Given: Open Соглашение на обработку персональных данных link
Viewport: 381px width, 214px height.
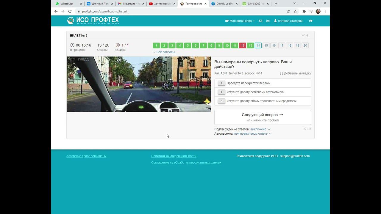Looking at the screenshot, I should coord(186,163).
